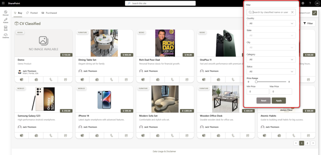Share the Rich Dad Poor Dad listing

187,80
